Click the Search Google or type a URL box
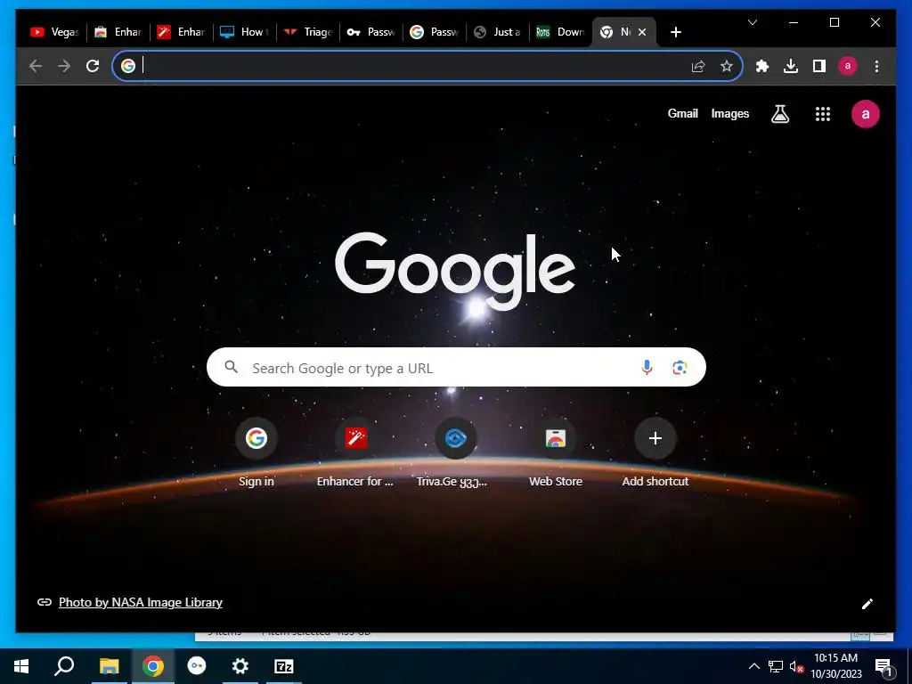 point(456,367)
